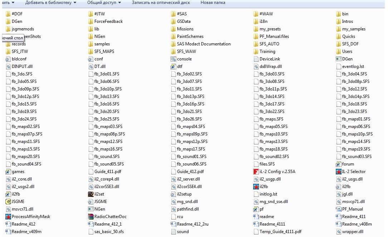Select the Temp_Guide_4111.pdf file
The height and width of the screenshot is (237, 388).
(x=278, y=232)
